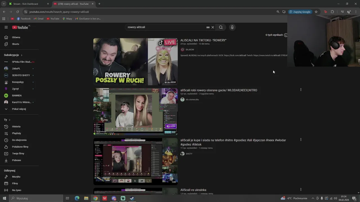The height and width of the screenshot is (202, 360).
Task: Start voice search with microphone icon
Action: pyautogui.click(x=232, y=27)
